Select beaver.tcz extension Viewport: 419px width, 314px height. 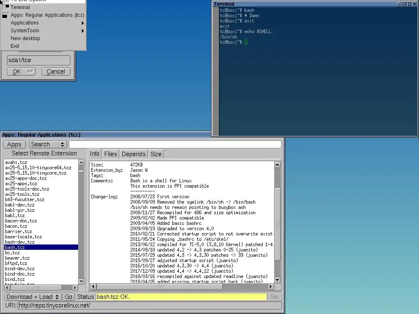coord(41,258)
